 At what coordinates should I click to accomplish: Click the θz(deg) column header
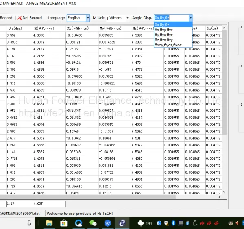(19, 28)
